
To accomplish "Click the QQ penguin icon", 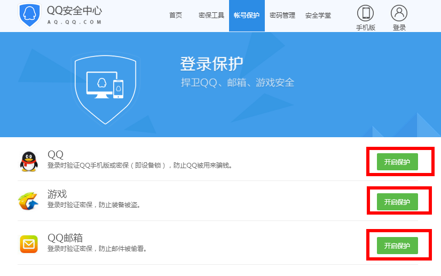I will pyautogui.click(x=29, y=162).
